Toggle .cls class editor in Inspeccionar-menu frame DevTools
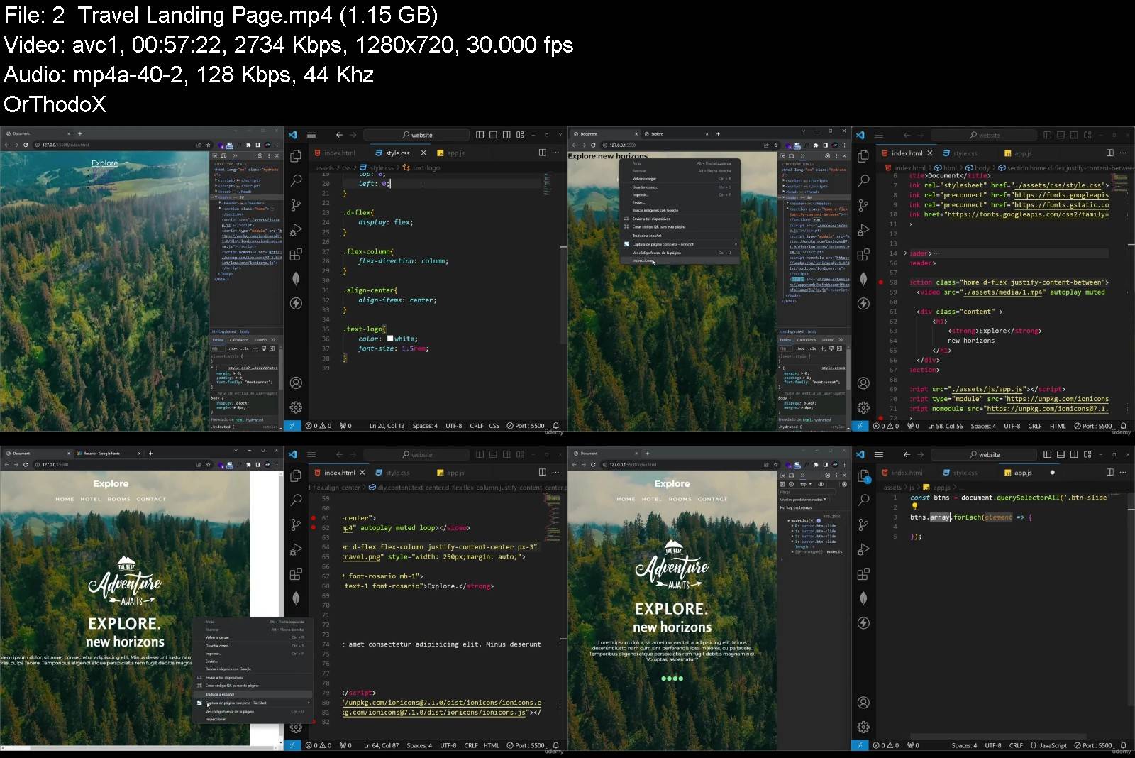The width and height of the screenshot is (1135, 758). 812,348
